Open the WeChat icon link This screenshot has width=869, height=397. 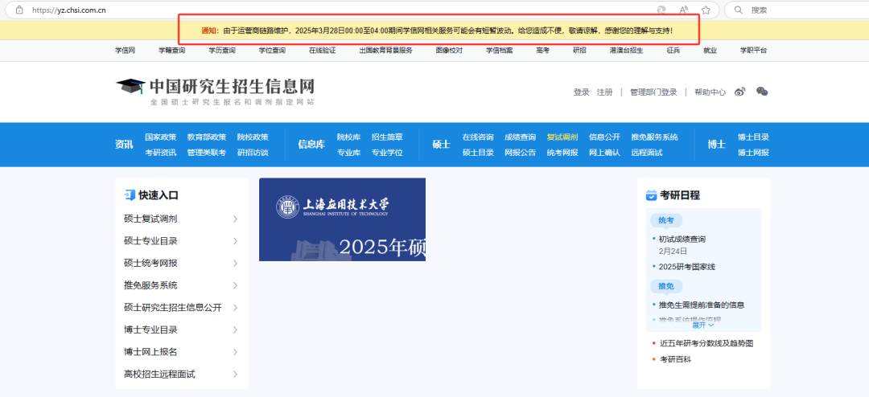(762, 92)
